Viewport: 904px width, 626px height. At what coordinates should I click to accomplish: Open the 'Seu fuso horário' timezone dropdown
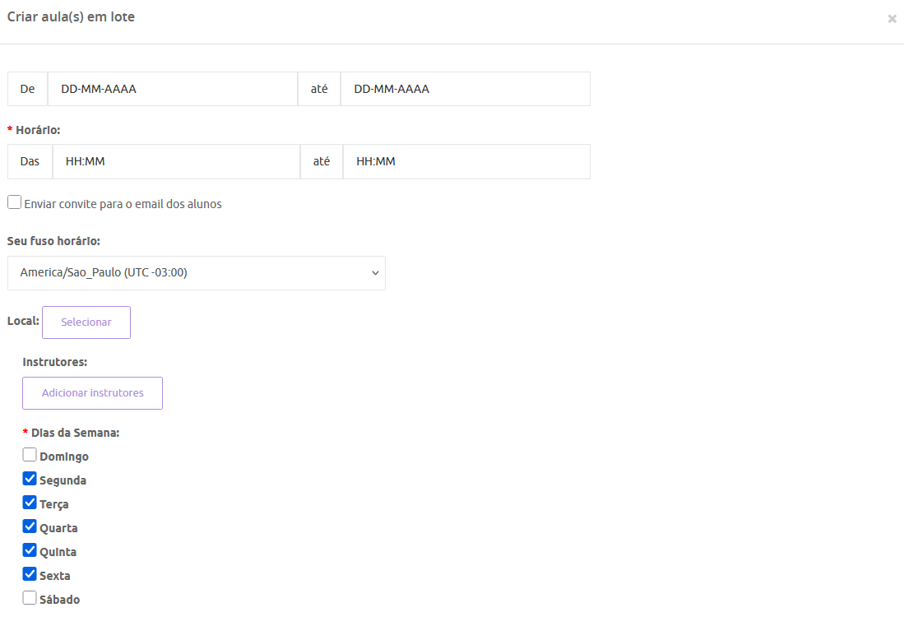[196, 272]
